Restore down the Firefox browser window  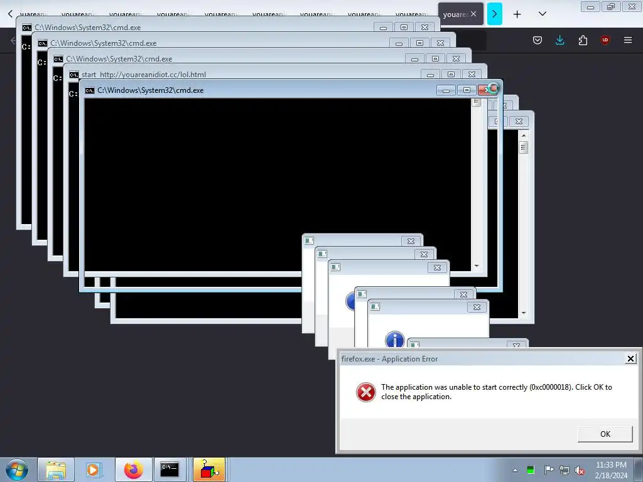coord(611,7)
